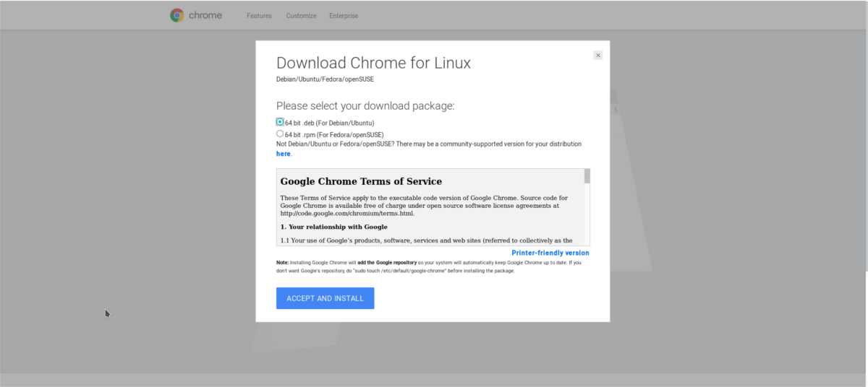Open the Printer-friendly version link
The image size is (868, 387).
[550, 253]
